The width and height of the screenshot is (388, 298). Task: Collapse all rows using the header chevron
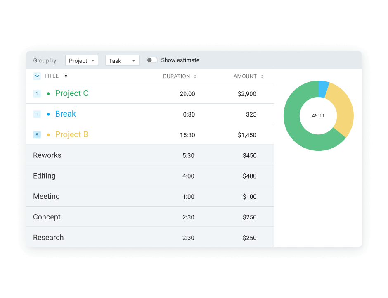pos(36,76)
